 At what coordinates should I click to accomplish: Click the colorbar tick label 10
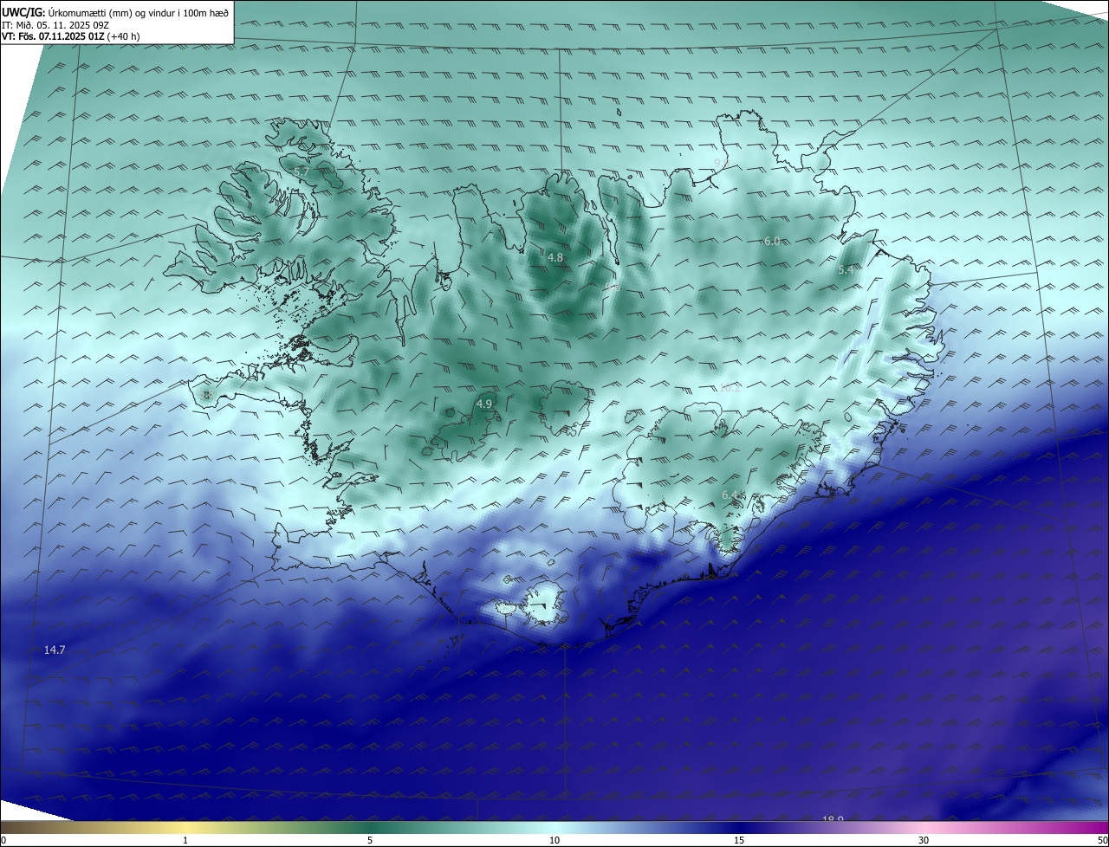554,840
